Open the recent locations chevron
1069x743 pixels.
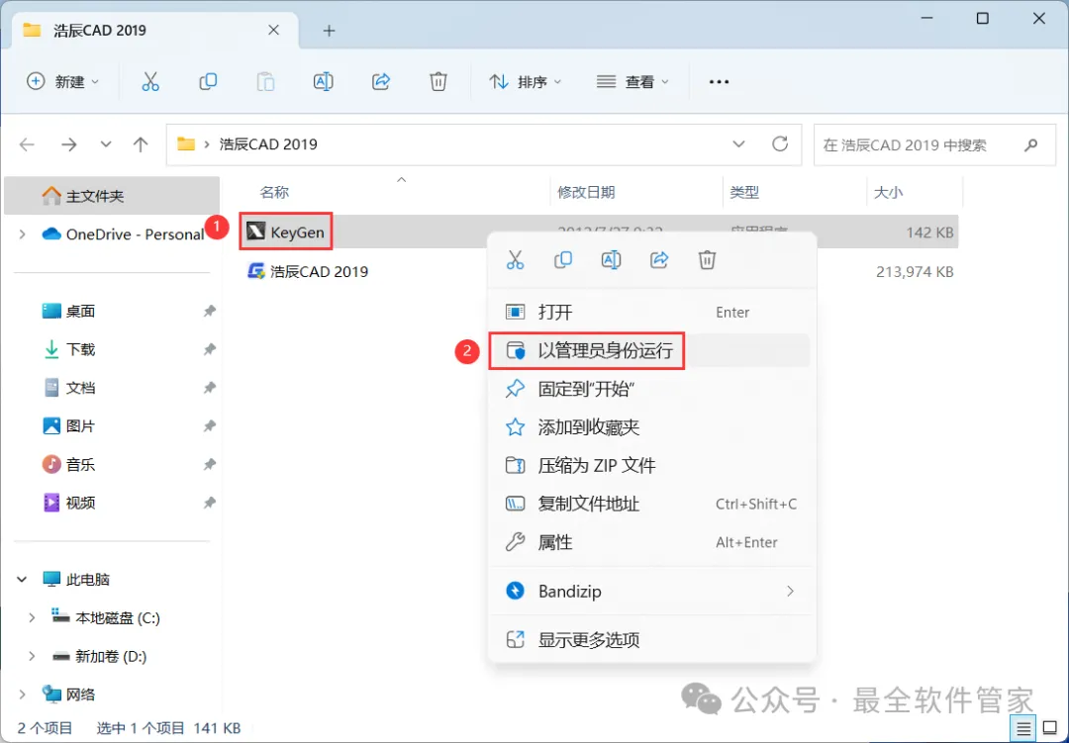click(106, 144)
